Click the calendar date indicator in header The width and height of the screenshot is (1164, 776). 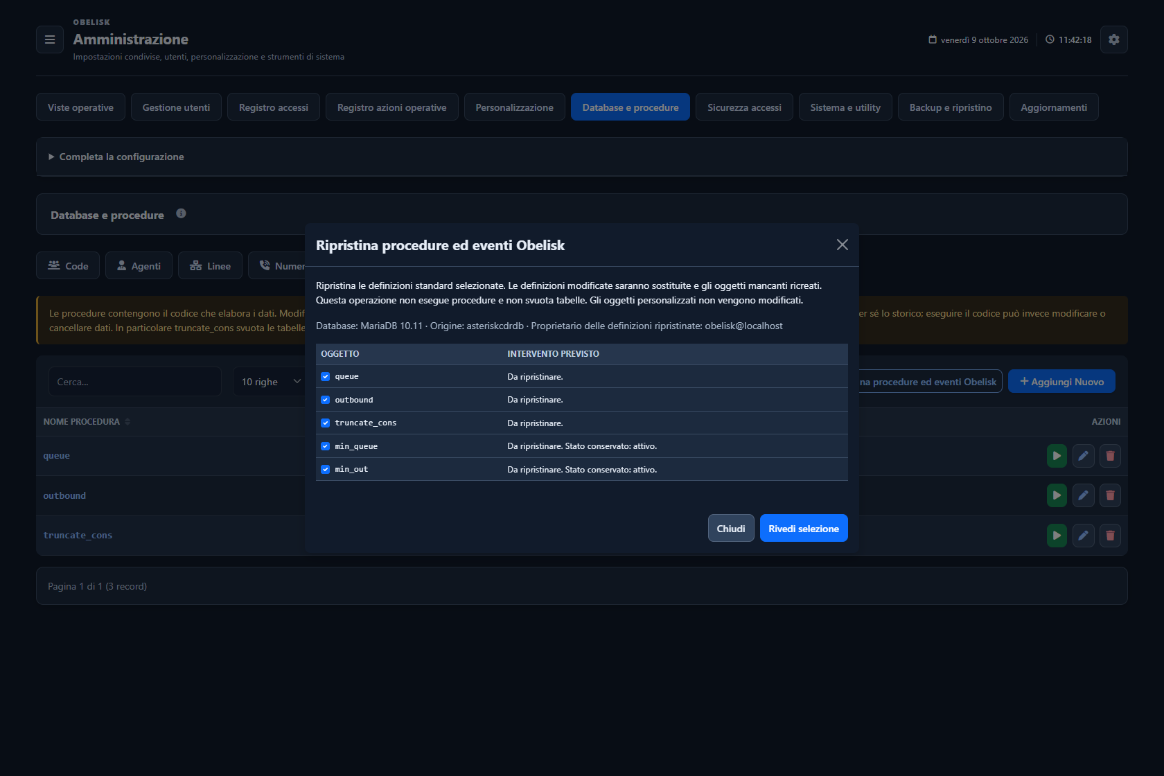(978, 39)
